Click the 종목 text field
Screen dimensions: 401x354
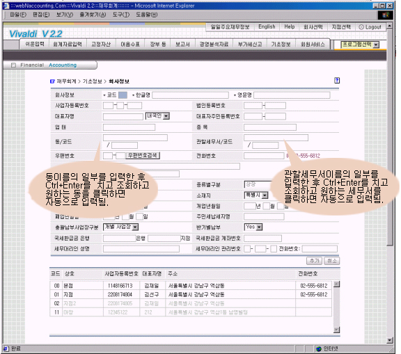[x=270, y=127]
